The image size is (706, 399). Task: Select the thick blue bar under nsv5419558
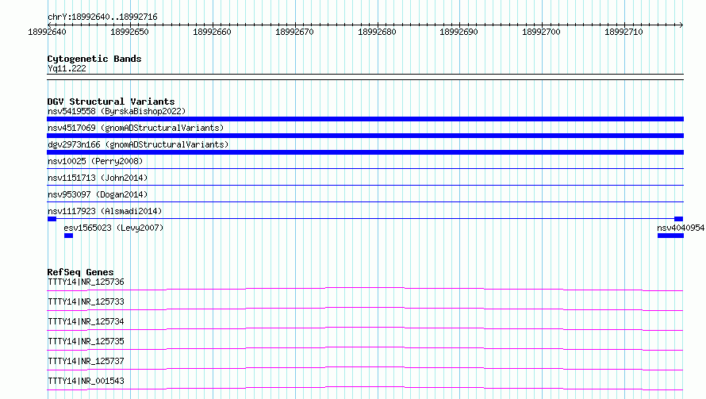[x=365, y=119]
